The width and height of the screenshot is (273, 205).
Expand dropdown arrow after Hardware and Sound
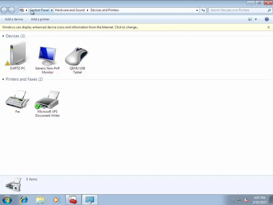(x=87, y=10)
